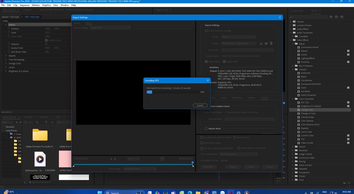
Task: Open the Sequence menu
Action: click(25, 5)
